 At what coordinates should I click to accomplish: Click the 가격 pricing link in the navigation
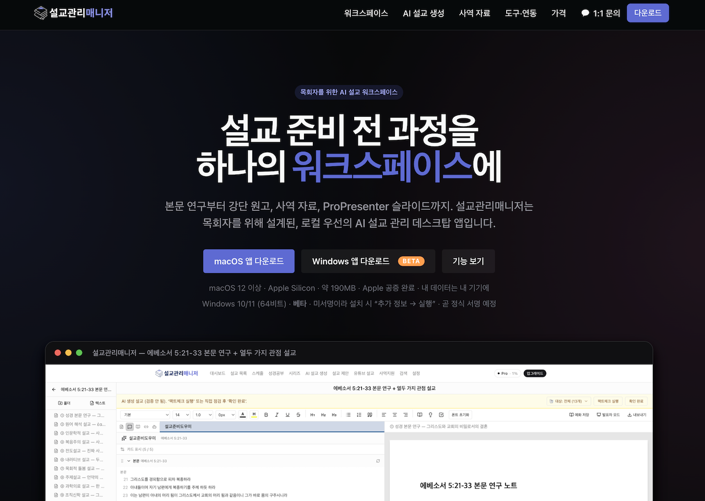click(558, 13)
